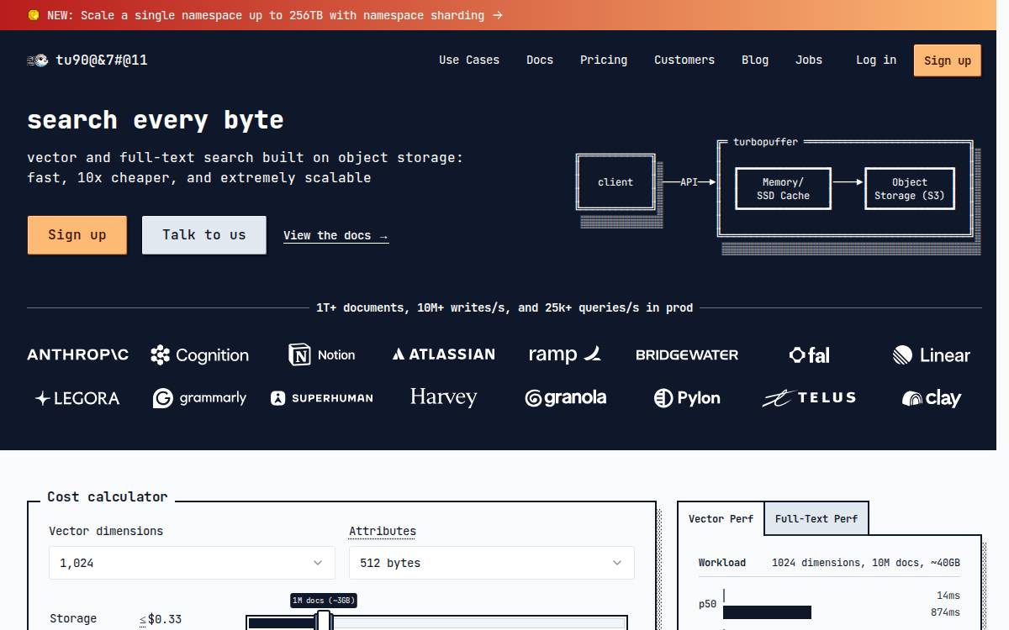1009x630 pixels.
Task: Click the Attributes label with dotted underline
Action: [383, 531]
